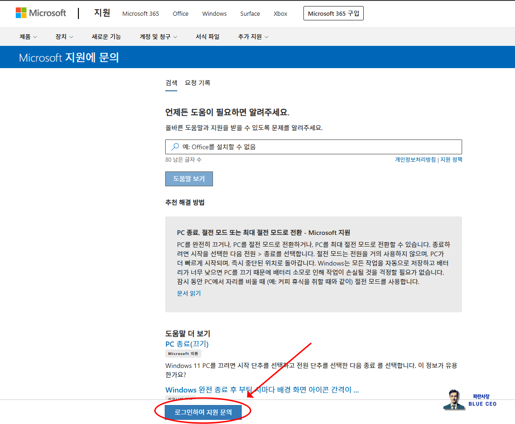Open the Microsoft 365 nav link
This screenshot has height=424, width=515.
[141, 13]
